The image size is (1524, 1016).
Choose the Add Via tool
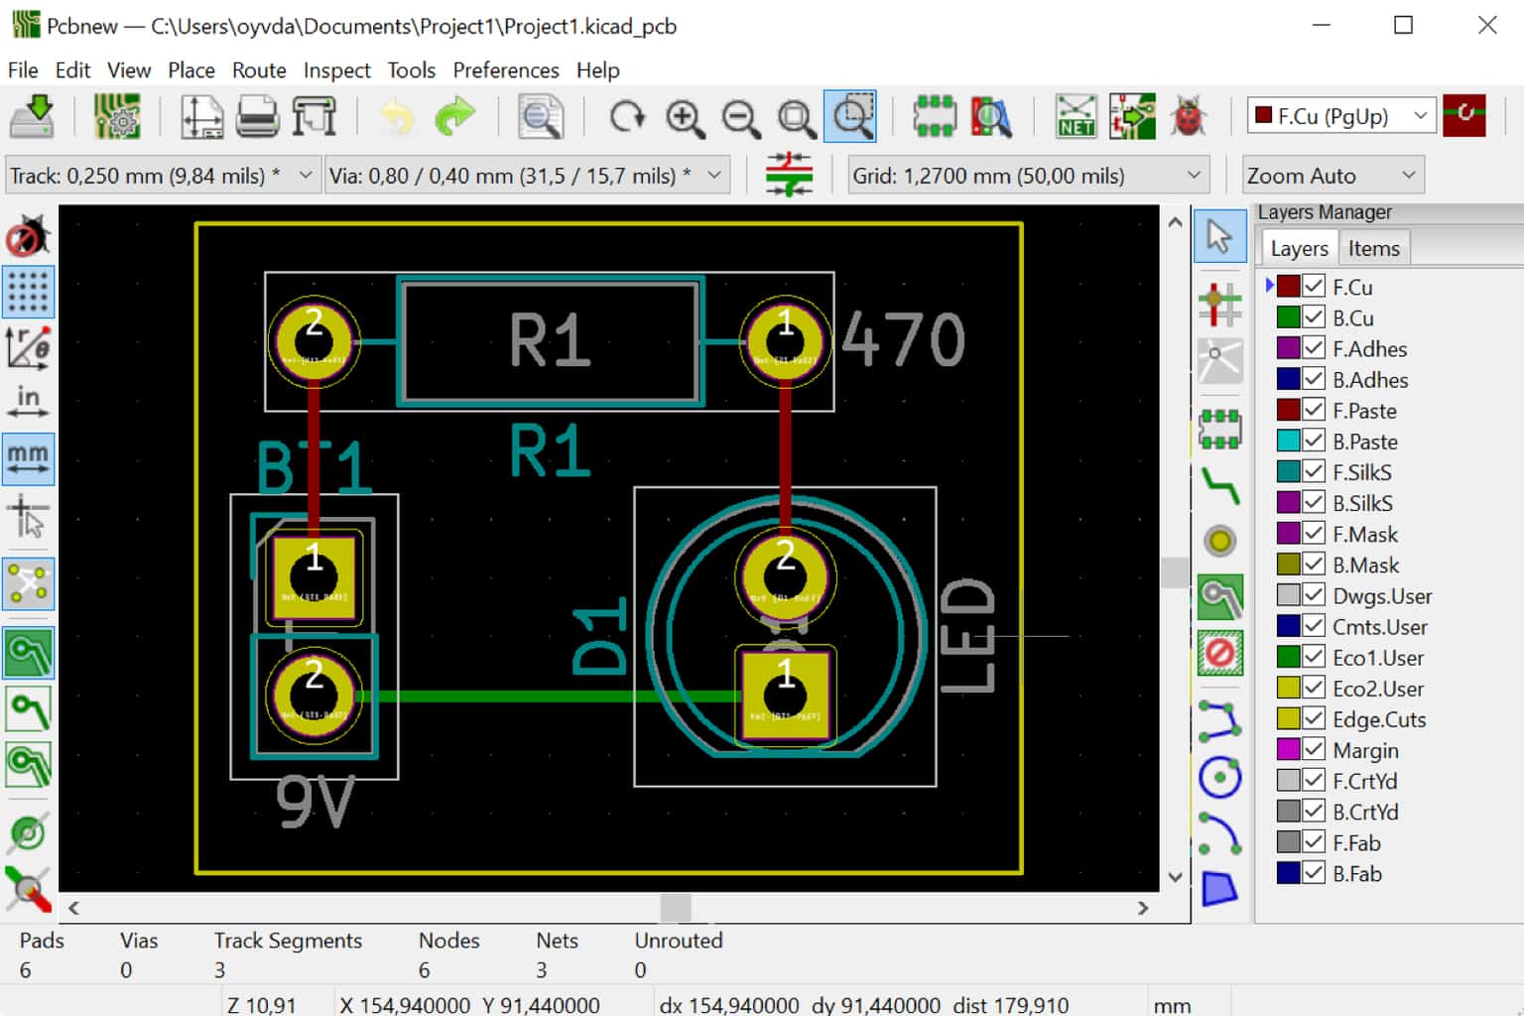tap(1220, 541)
